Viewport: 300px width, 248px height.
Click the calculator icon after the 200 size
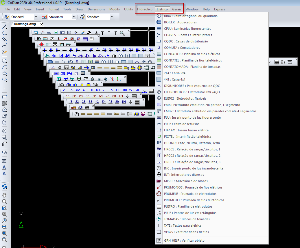click(151, 91)
